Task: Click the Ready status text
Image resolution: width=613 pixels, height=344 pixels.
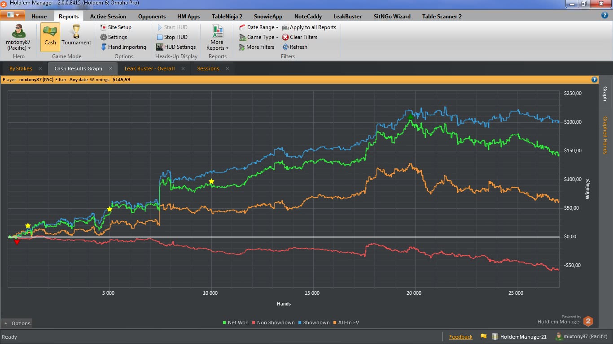Action: tap(9, 337)
